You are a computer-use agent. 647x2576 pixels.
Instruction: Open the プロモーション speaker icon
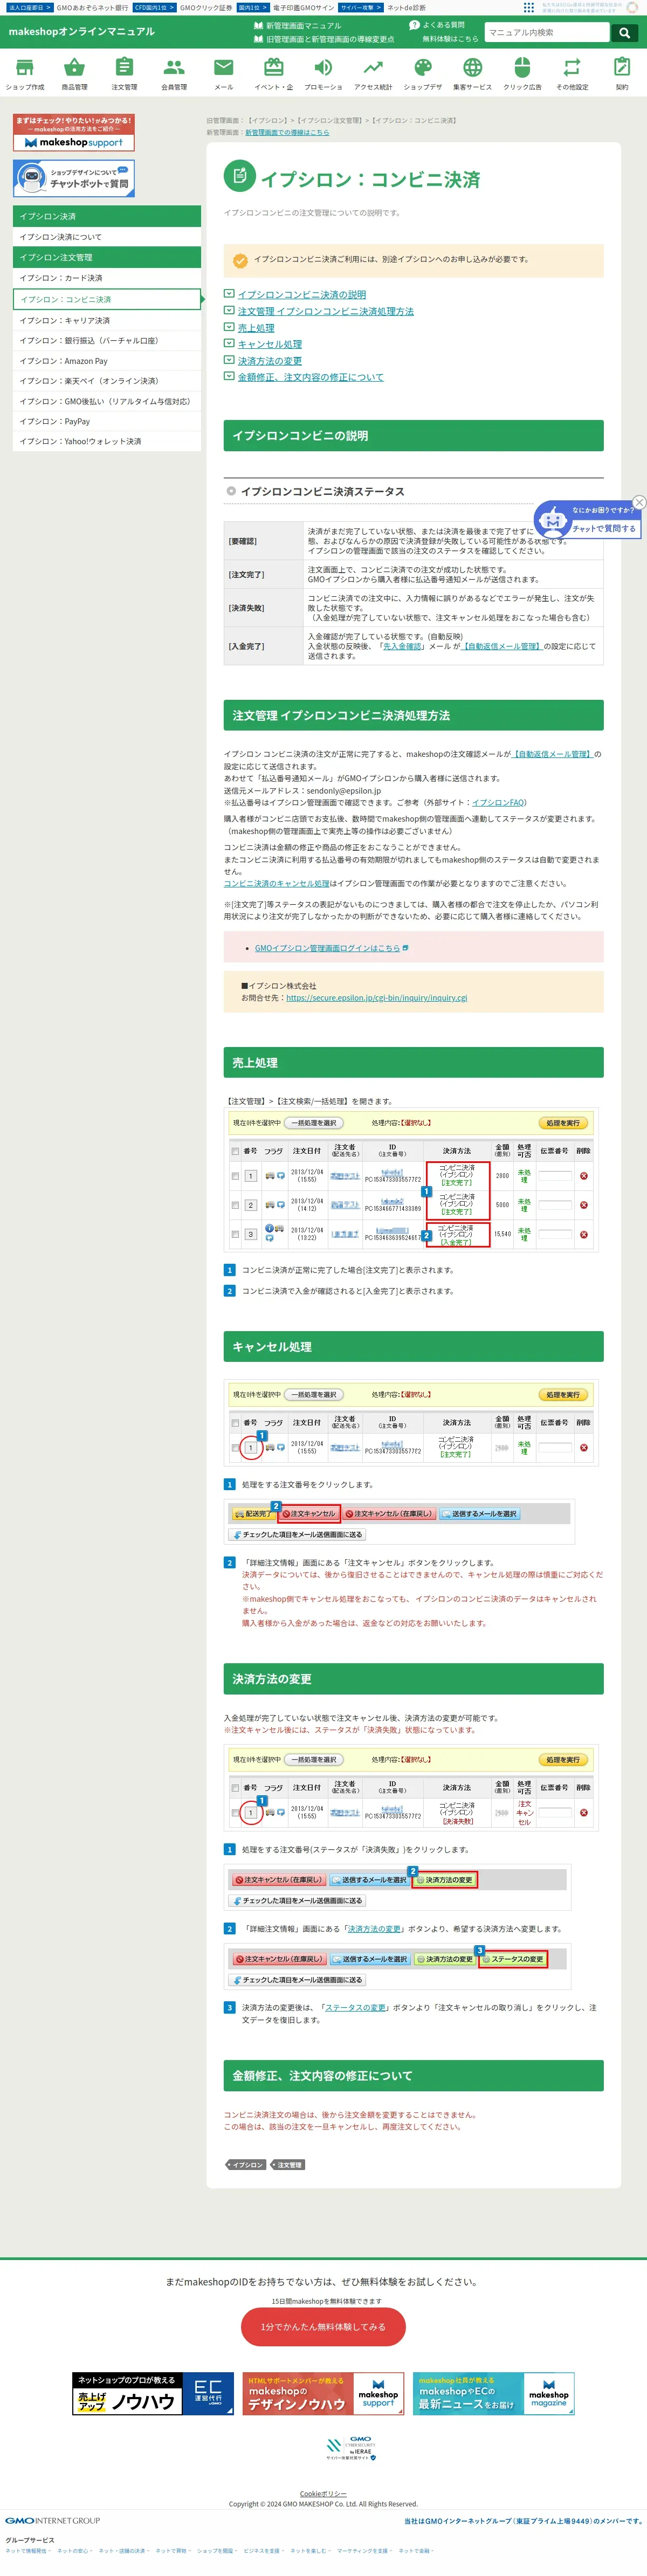point(323,68)
